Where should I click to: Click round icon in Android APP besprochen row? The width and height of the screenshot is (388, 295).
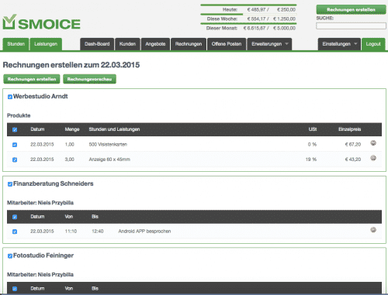pyautogui.click(x=373, y=229)
